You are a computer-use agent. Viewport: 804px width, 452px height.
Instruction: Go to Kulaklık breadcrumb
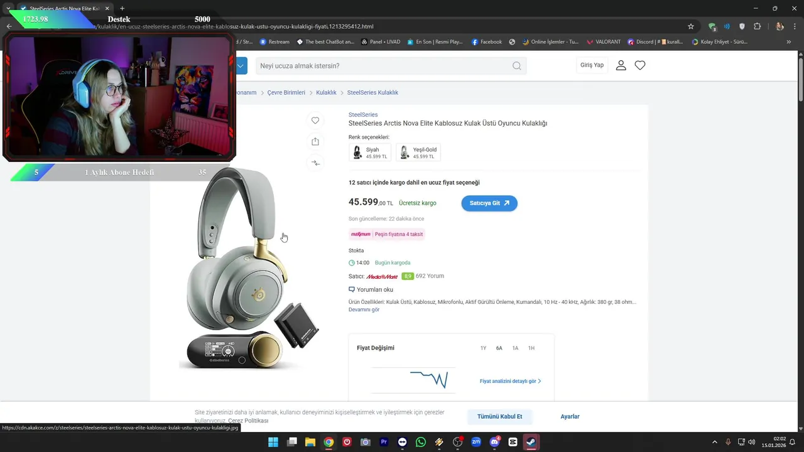[326, 92]
